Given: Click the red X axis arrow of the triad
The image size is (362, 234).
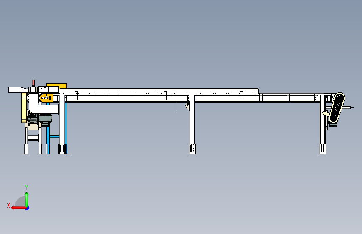Looking at the screenshot, I should 18,207.
